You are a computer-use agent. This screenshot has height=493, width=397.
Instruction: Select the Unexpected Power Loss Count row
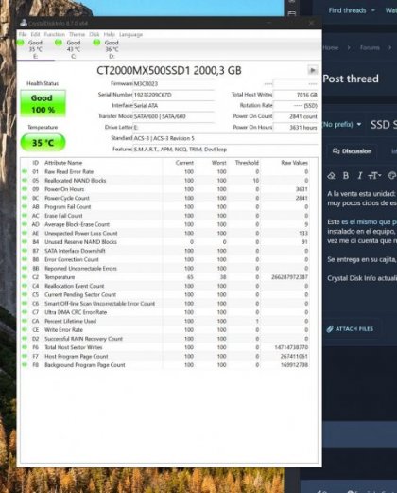pyautogui.click(x=165, y=233)
